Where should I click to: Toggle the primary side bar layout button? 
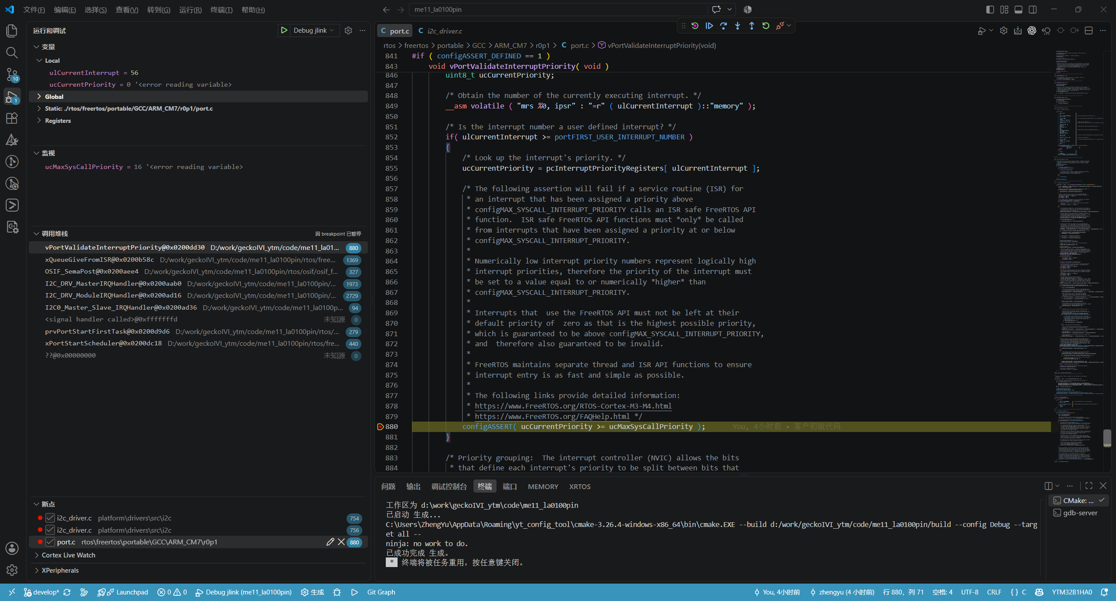pos(990,10)
